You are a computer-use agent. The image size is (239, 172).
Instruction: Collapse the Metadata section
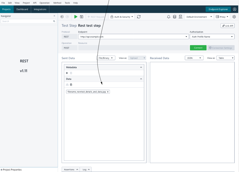pyautogui.click(x=141, y=67)
